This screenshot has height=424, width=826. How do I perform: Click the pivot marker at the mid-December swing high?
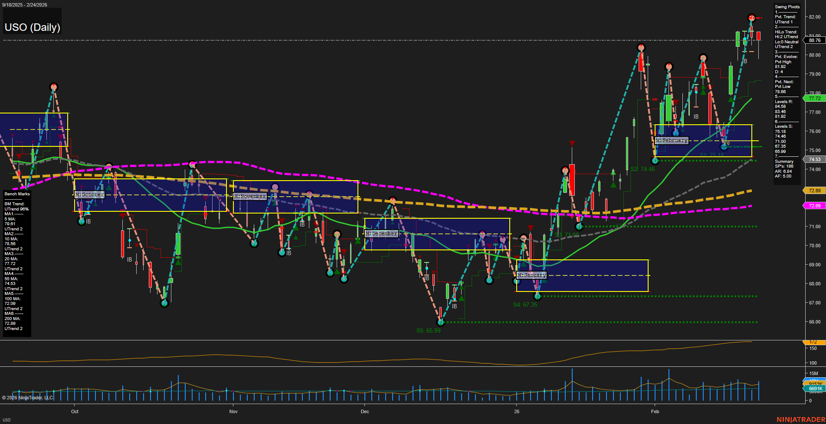tap(393, 200)
